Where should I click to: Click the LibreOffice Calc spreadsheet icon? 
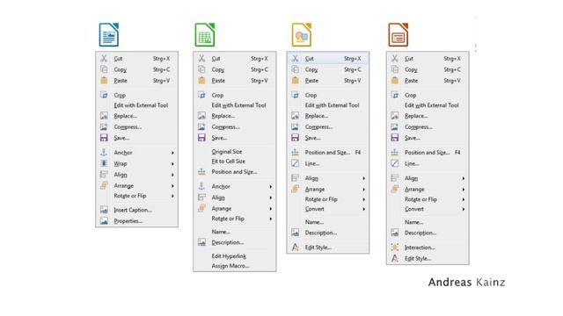(x=205, y=35)
